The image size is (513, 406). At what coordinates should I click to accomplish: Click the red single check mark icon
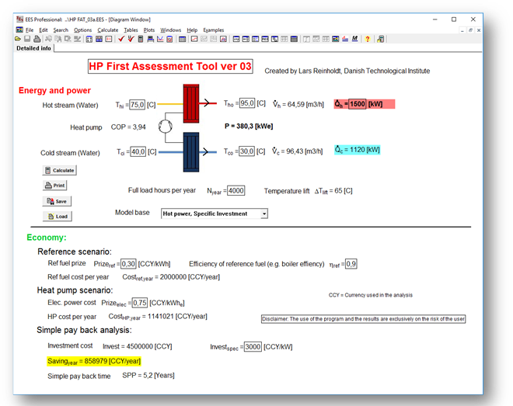click(120, 39)
